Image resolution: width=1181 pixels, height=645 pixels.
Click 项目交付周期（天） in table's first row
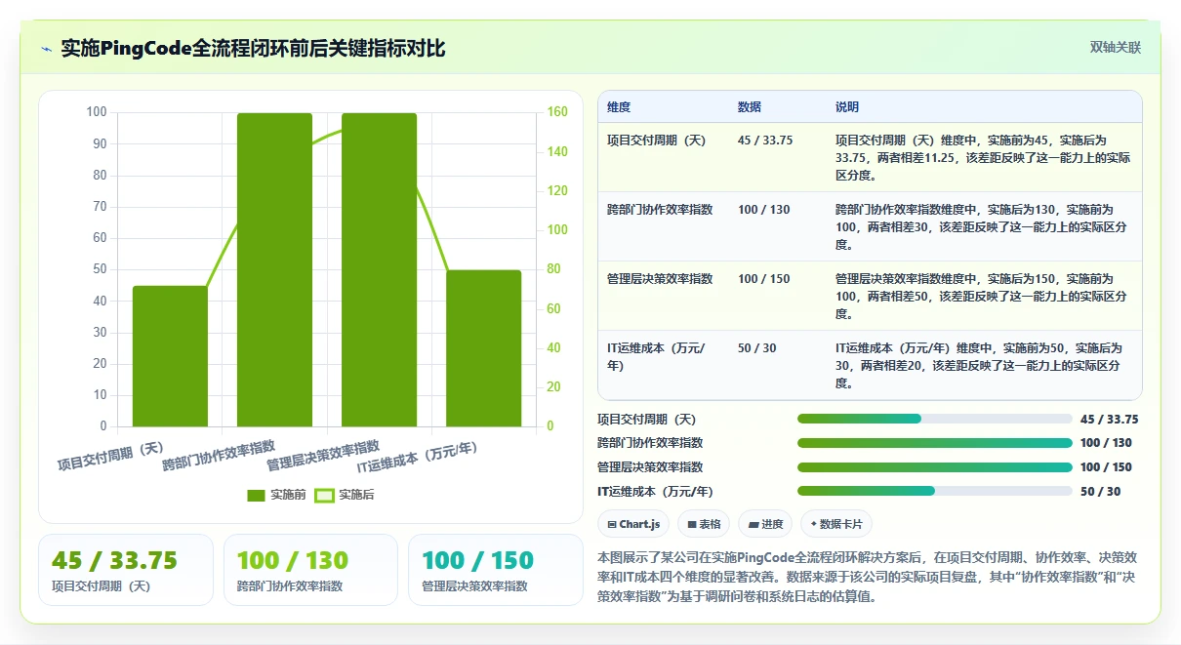pos(656,141)
